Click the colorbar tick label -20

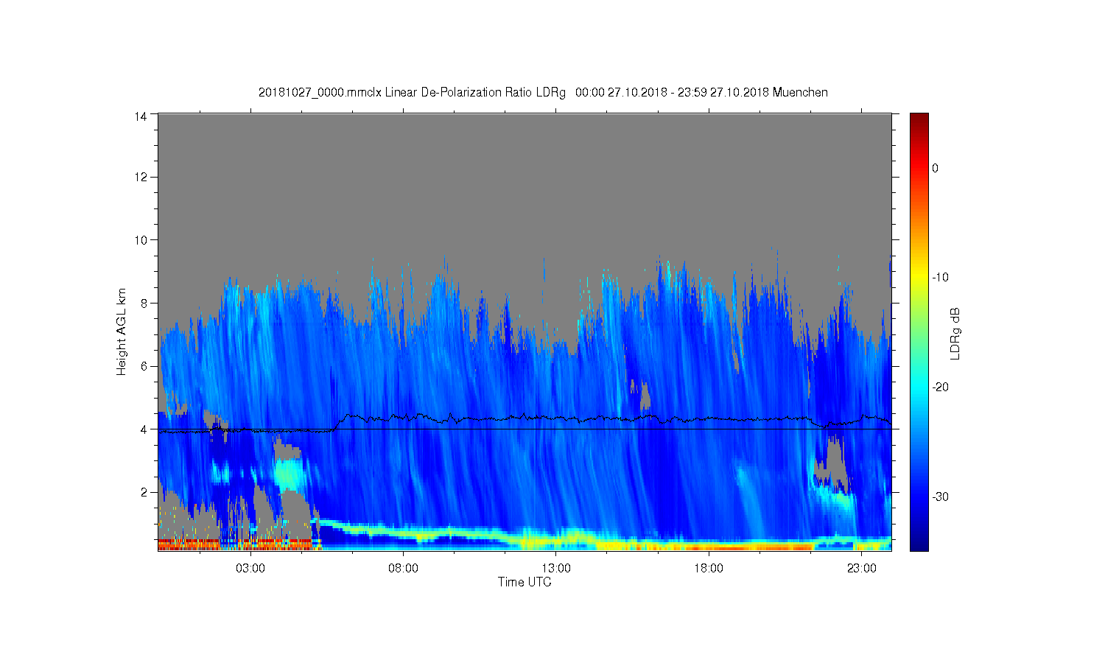940,387
